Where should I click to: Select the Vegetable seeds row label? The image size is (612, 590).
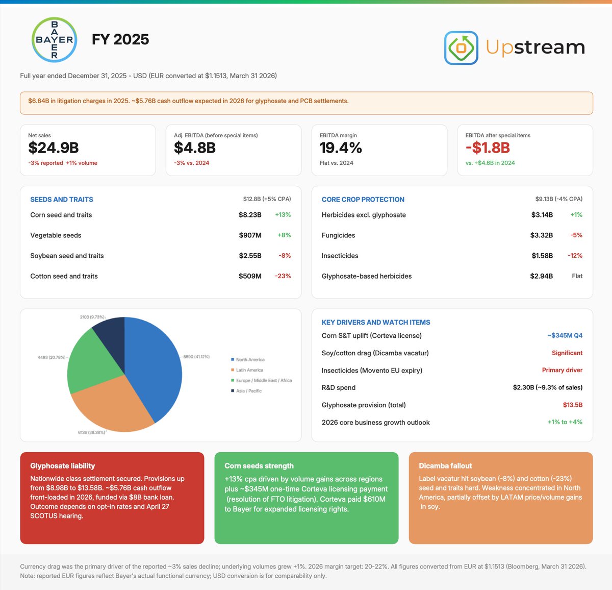tap(56, 235)
